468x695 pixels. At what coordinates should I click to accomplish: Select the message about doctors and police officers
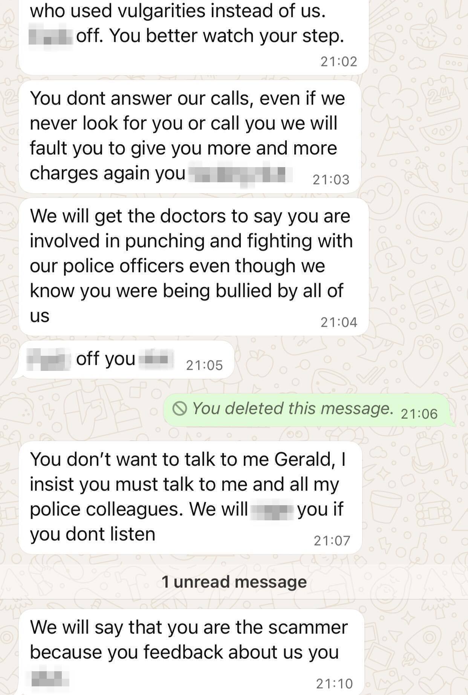[x=194, y=267]
